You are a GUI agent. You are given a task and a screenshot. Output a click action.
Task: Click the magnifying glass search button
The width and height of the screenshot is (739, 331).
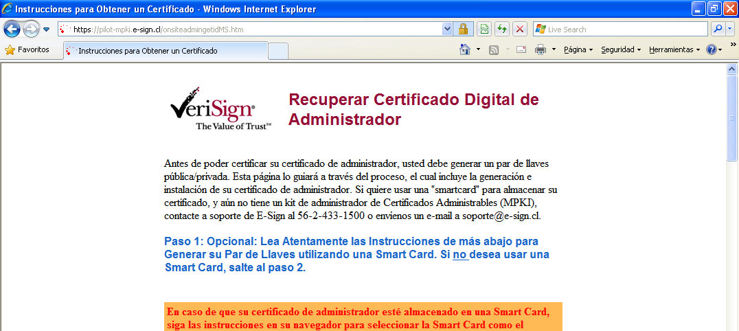[x=717, y=30]
